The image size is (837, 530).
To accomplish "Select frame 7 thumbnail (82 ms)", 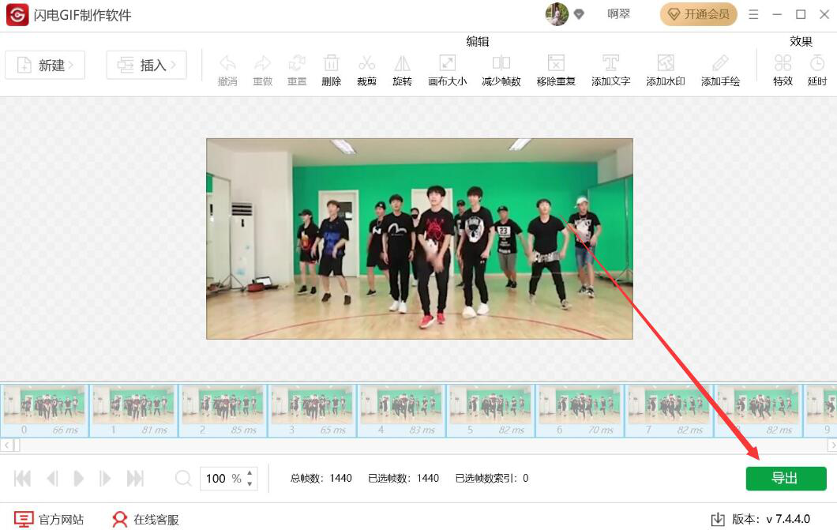I will click(x=669, y=410).
